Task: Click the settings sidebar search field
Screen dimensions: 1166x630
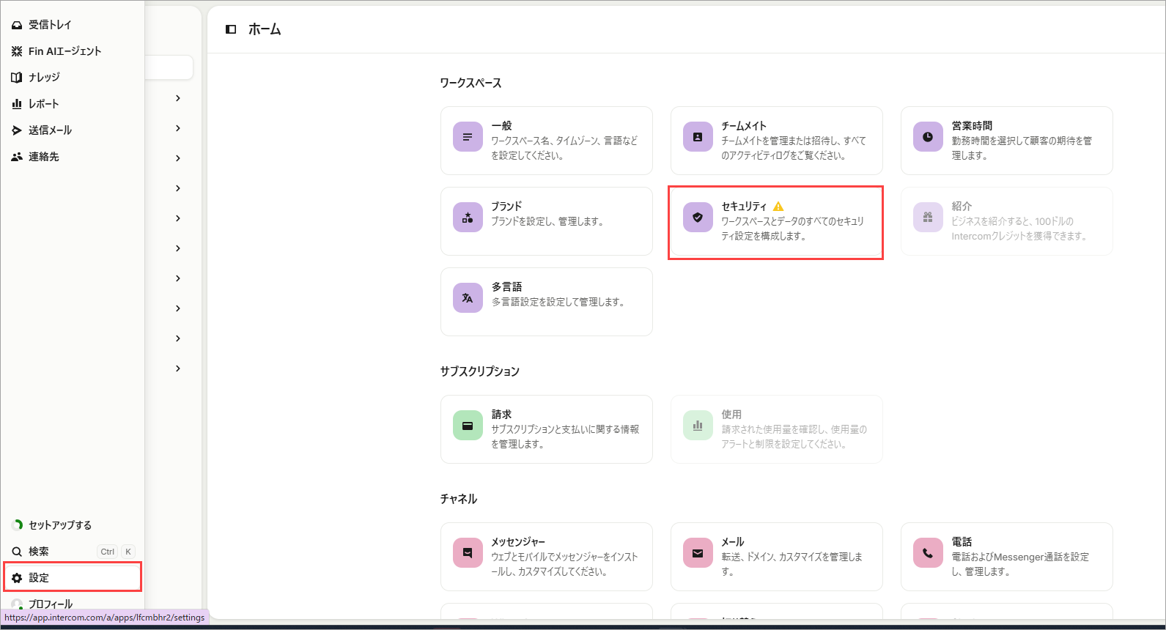Action: tap(169, 67)
